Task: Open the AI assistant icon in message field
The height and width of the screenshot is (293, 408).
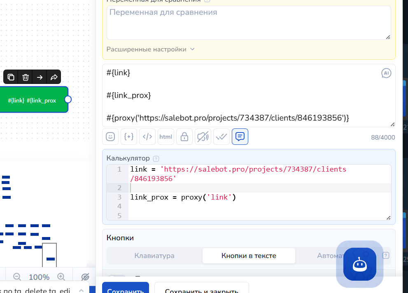Action: click(386, 73)
